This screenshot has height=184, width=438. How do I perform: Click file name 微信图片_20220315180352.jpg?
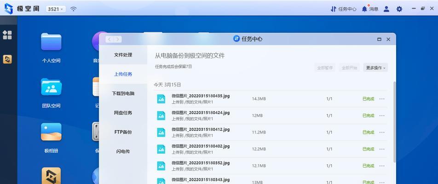tap(201, 163)
